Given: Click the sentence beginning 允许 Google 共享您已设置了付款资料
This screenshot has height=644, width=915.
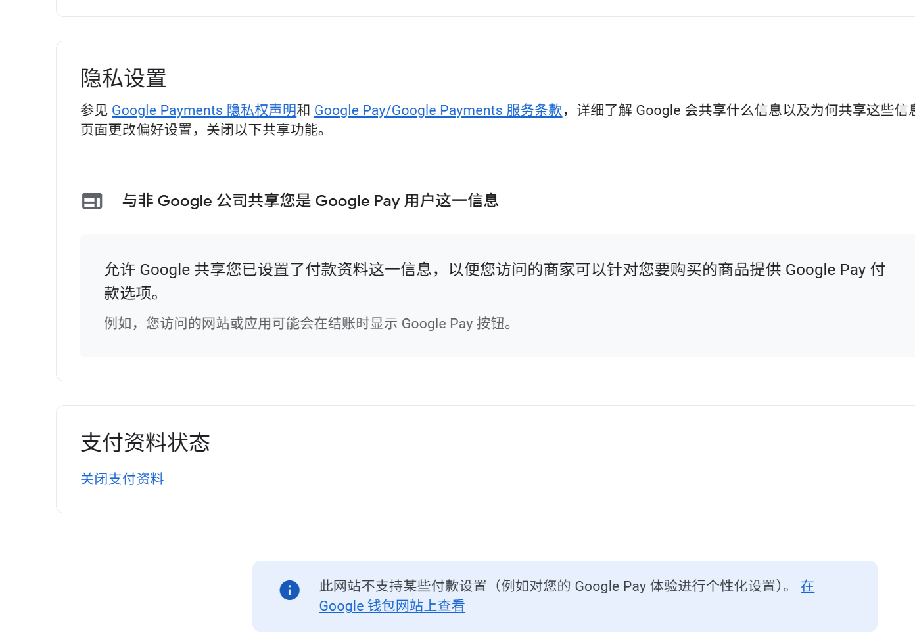Looking at the screenshot, I should point(494,281).
